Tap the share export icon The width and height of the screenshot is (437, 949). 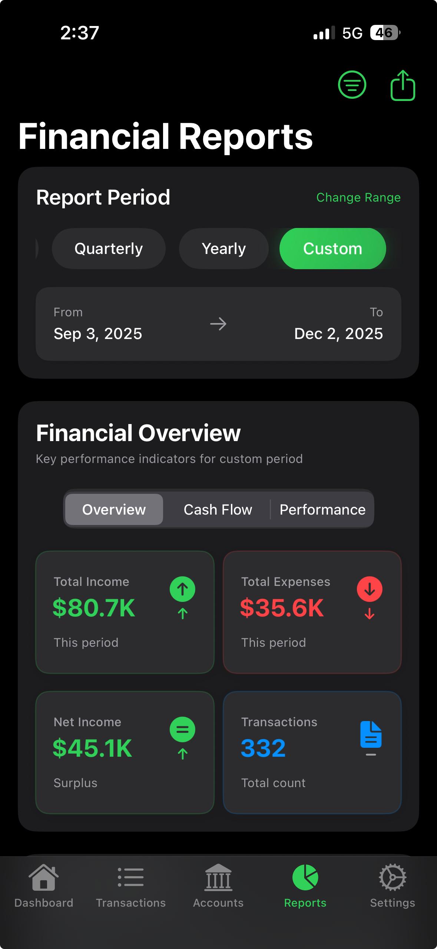coord(403,85)
